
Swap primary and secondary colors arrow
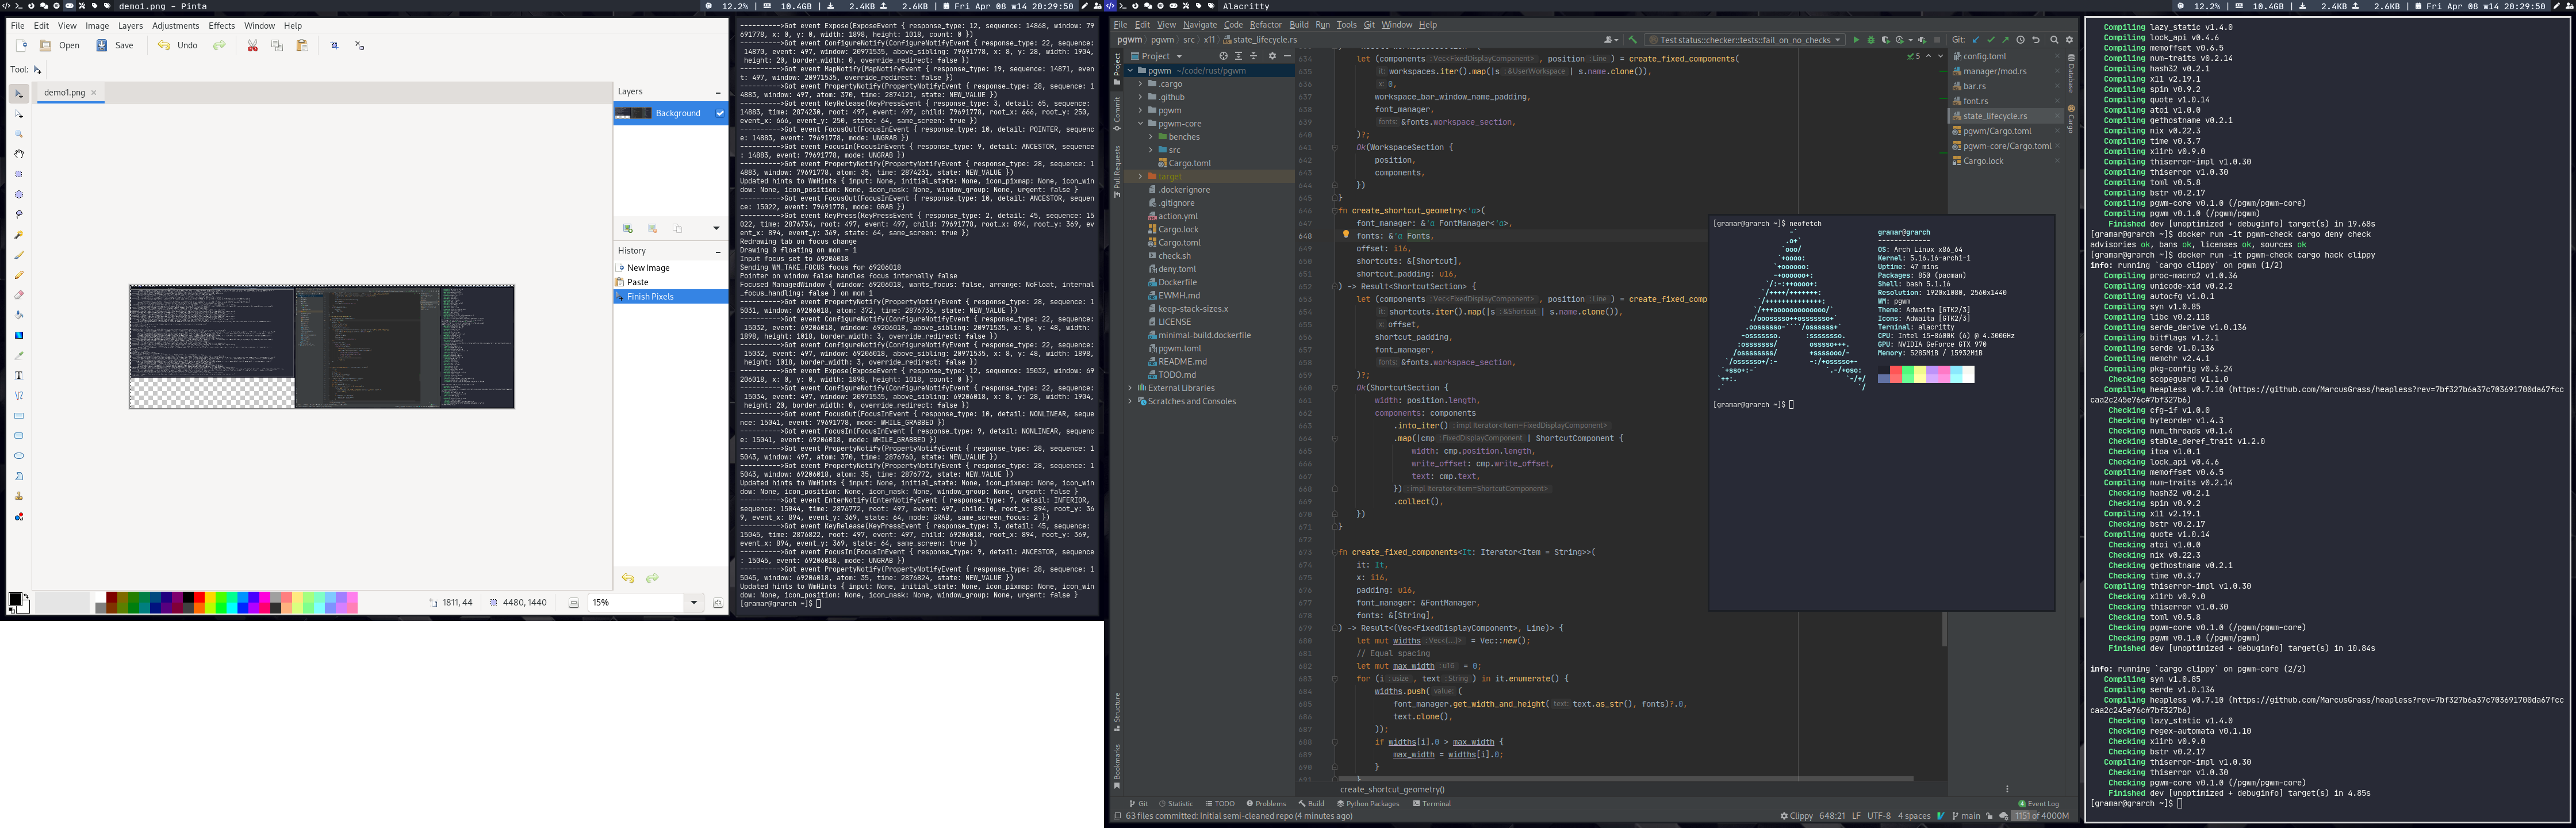27,596
